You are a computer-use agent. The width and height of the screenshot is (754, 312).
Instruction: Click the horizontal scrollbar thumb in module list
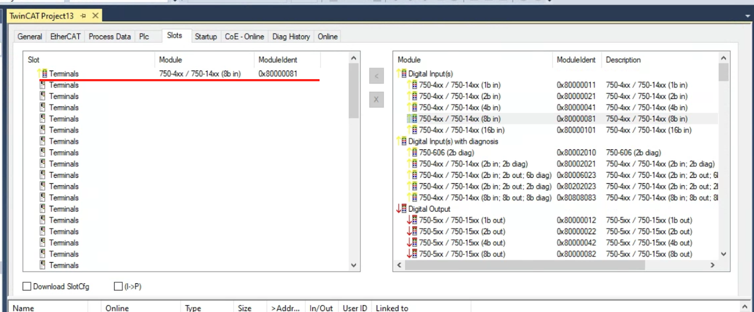[525, 265]
